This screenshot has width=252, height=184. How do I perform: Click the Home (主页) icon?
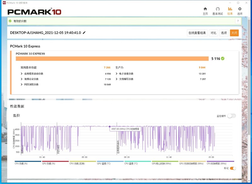pos(205,9)
